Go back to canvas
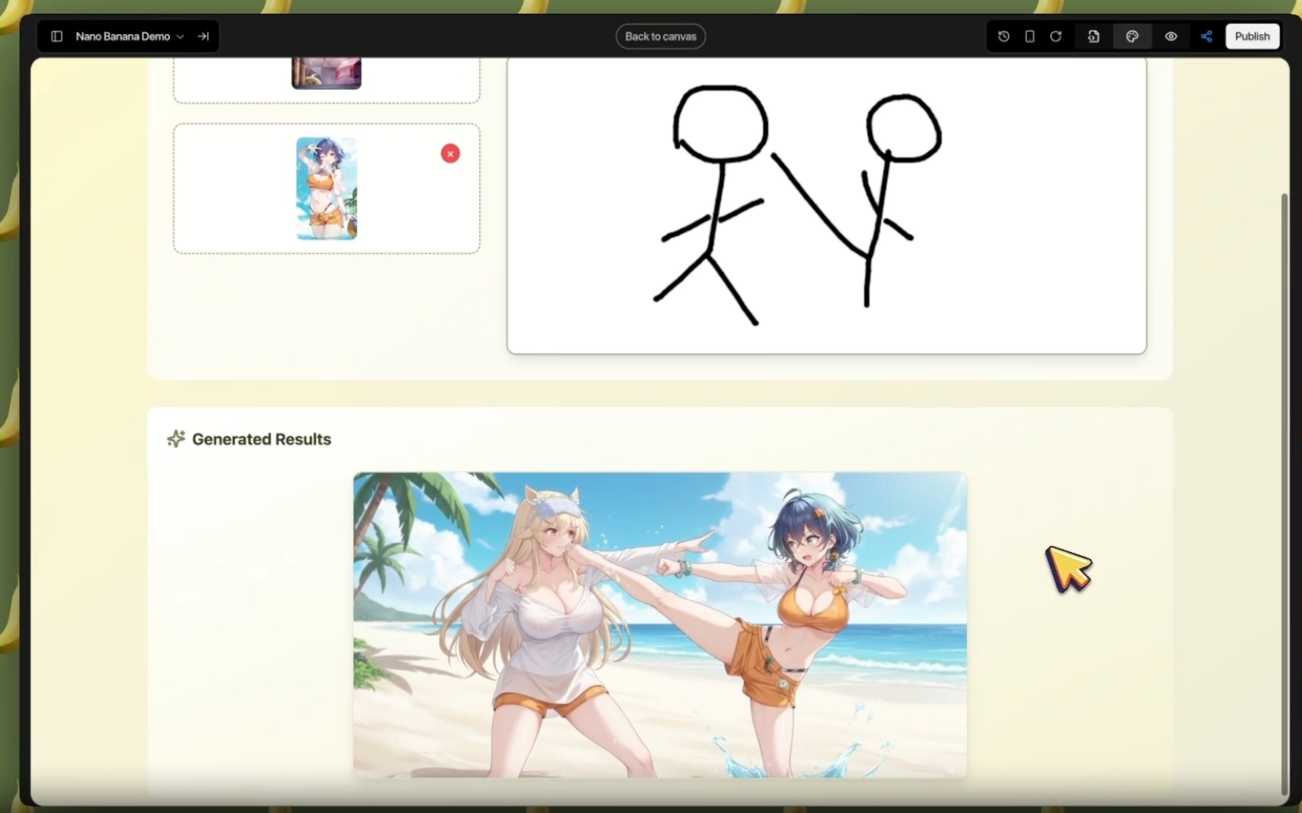 point(660,36)
